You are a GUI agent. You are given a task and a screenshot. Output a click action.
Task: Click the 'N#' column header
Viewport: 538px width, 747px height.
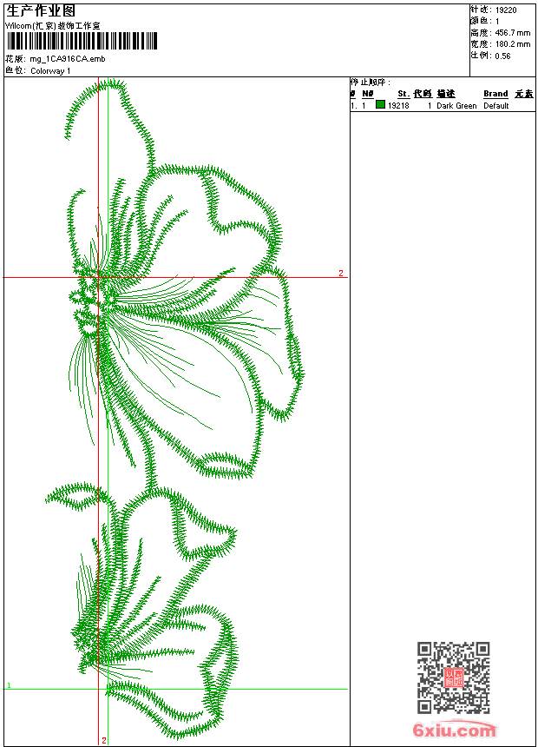[368, 94]
